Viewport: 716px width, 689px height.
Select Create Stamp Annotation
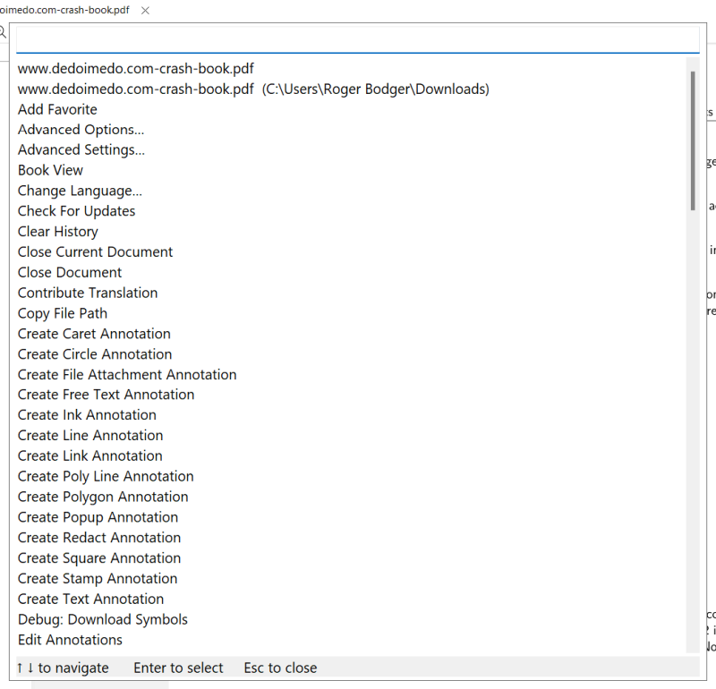point(98,578)
